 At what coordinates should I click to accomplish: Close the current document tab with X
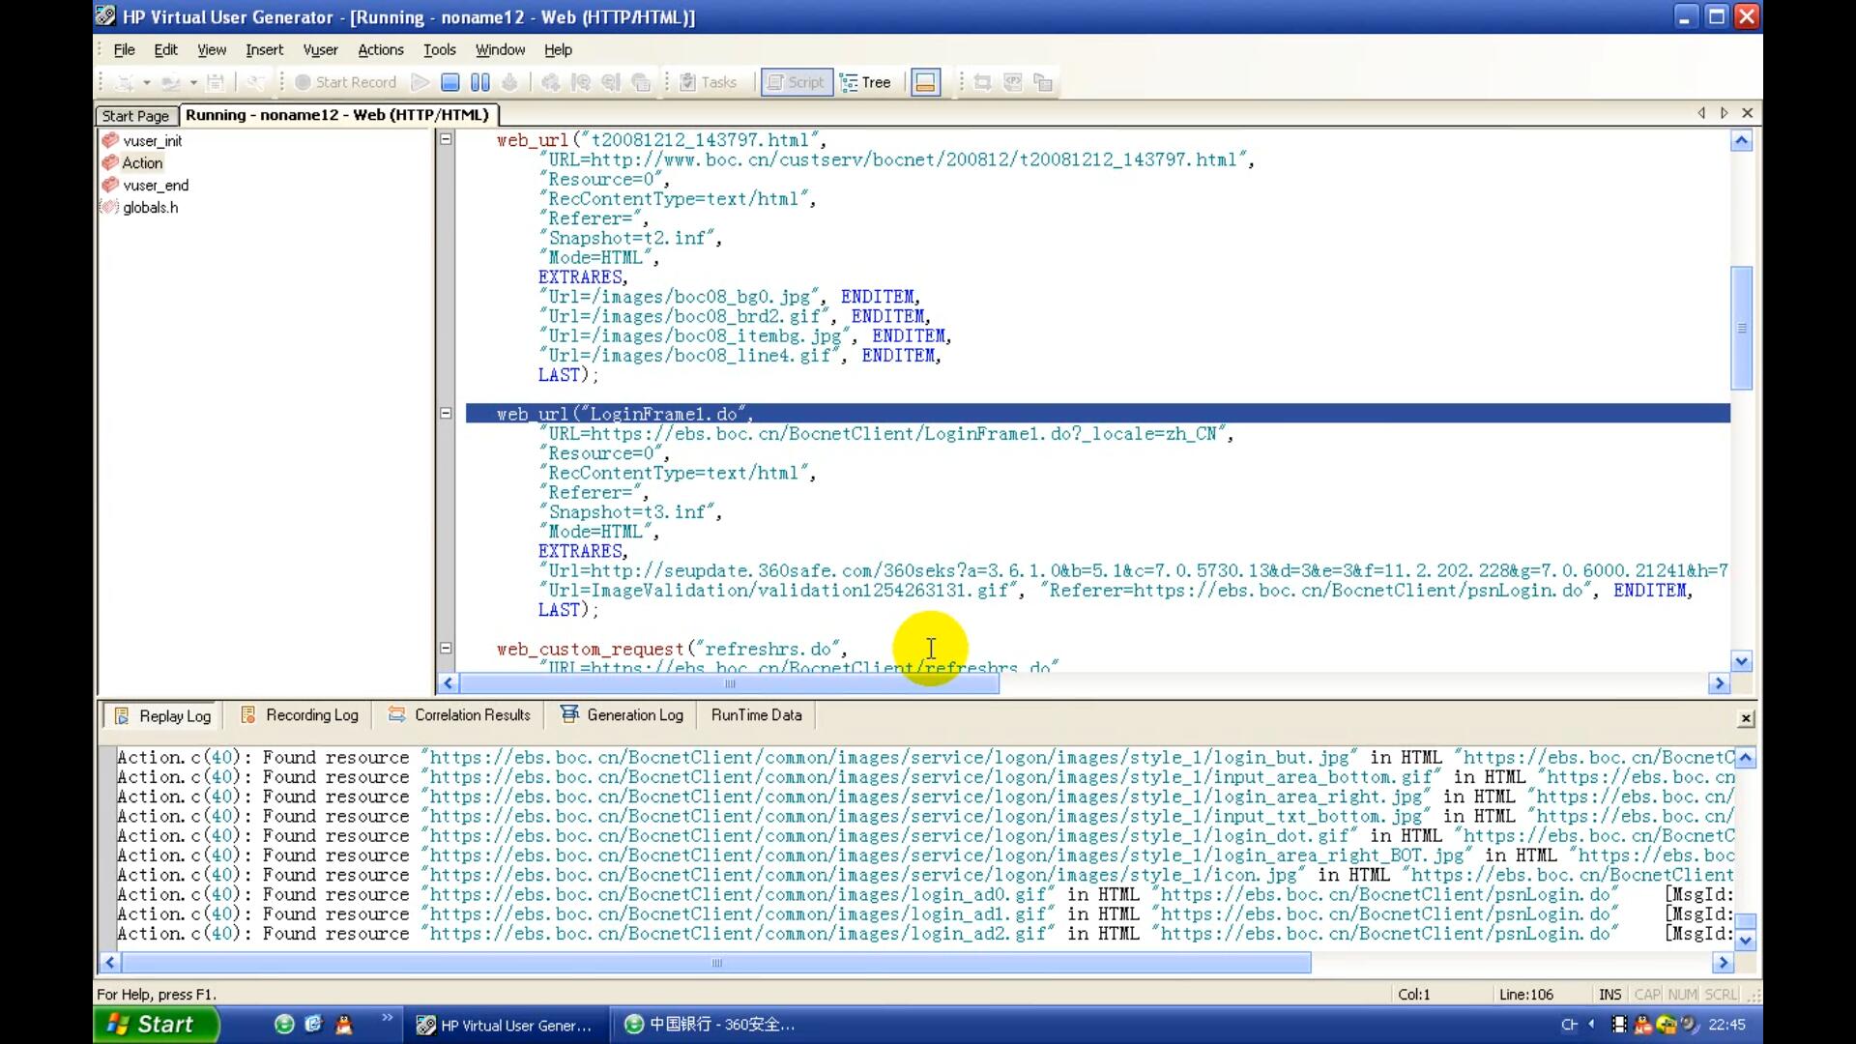[1747, 113]
